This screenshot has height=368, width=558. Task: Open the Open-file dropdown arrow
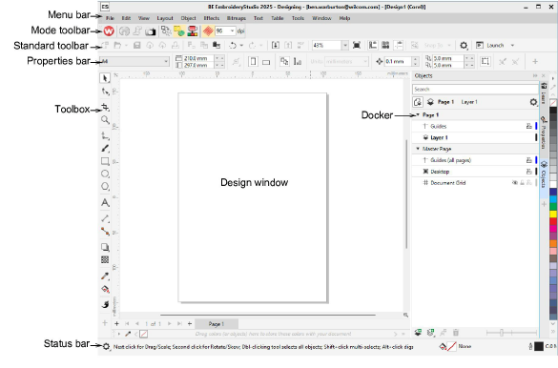click(126, 46)
